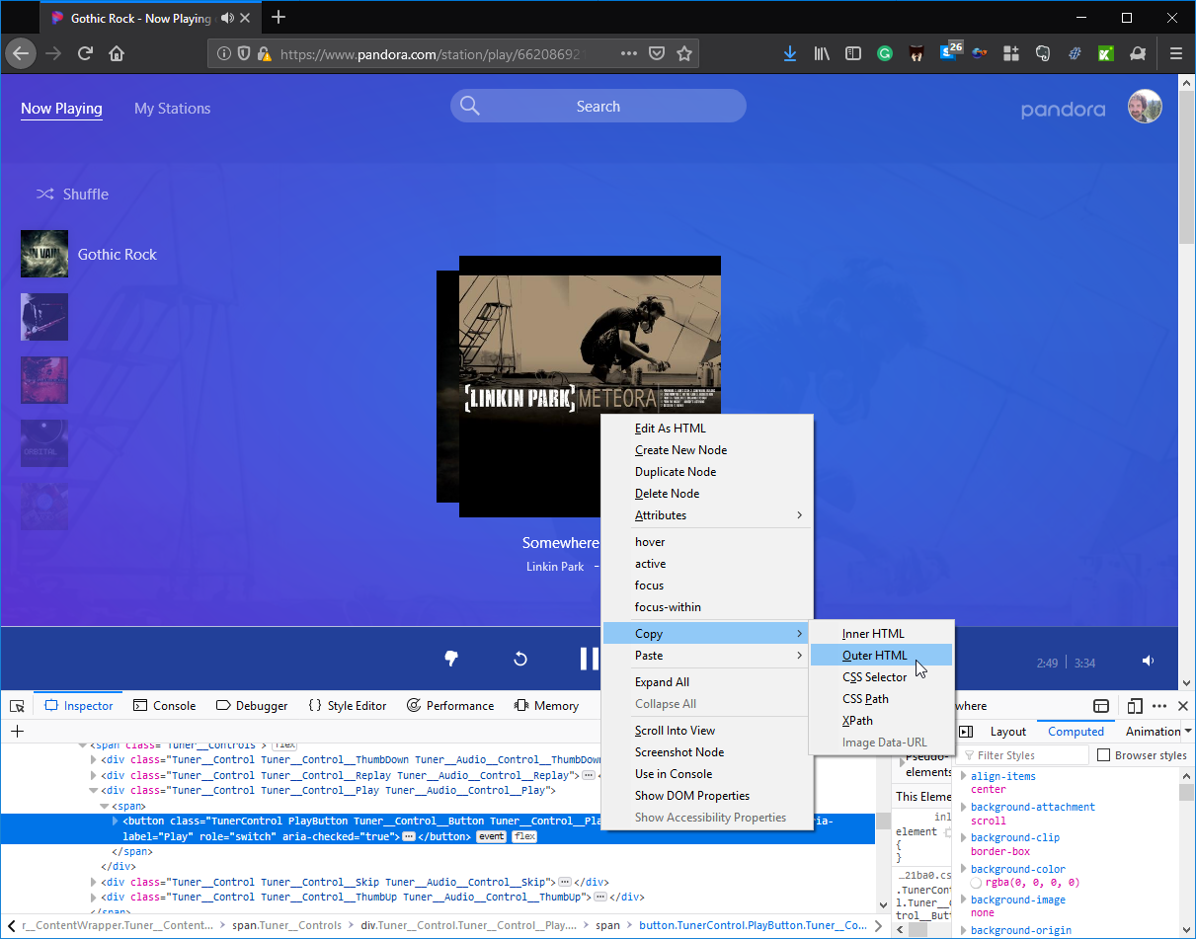This screenshot has height=939, width=1196.
Task: Click the thumbs down icon in player
Action: coord(451,659)
